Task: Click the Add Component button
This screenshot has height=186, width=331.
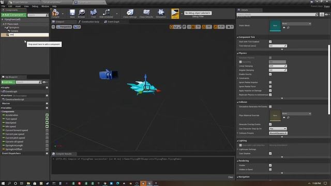Action: click(x=14, y=15)
